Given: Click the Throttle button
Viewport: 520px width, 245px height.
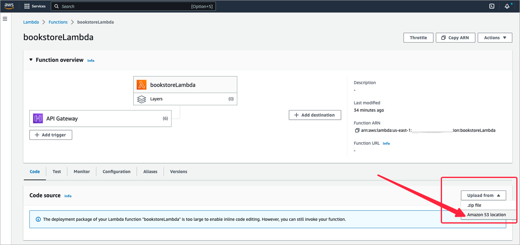Looking at the screenshot, I should tap(418, 38).
